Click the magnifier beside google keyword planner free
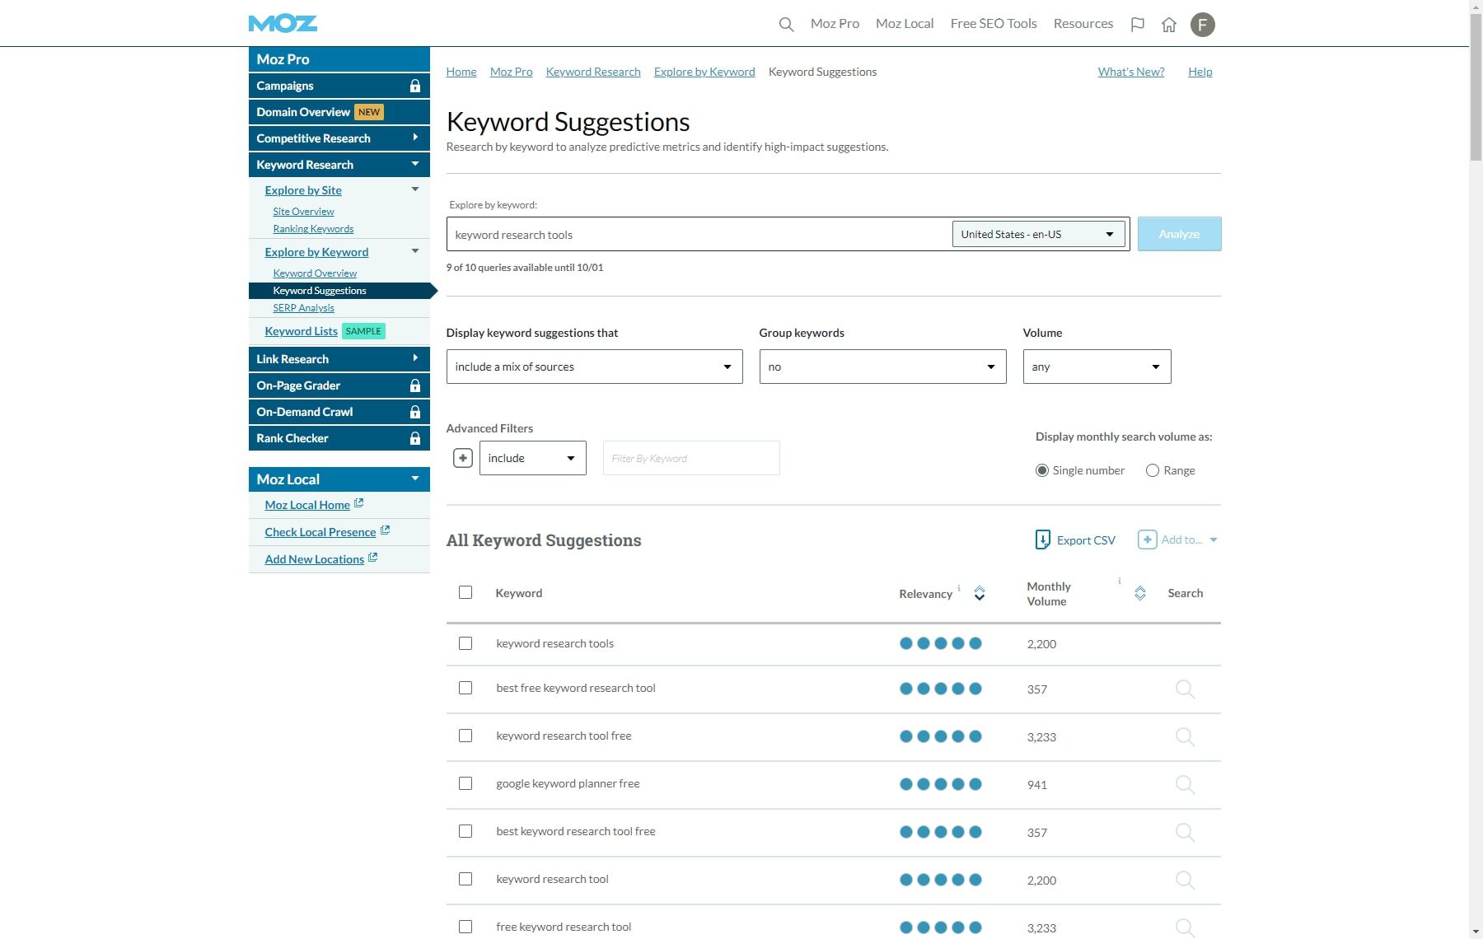The width and height of the screenshot is (1483, 939). (x=1186, y=784)
